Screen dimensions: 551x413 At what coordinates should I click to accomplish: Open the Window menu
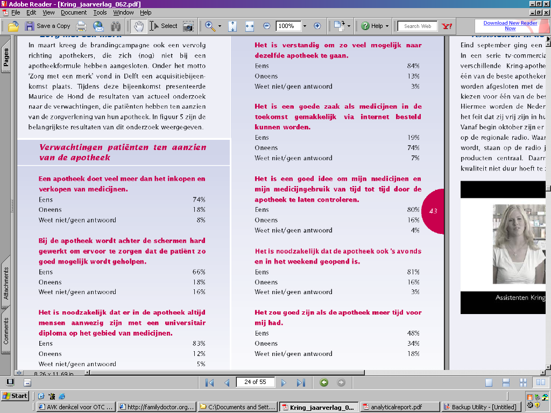point(123,13)
